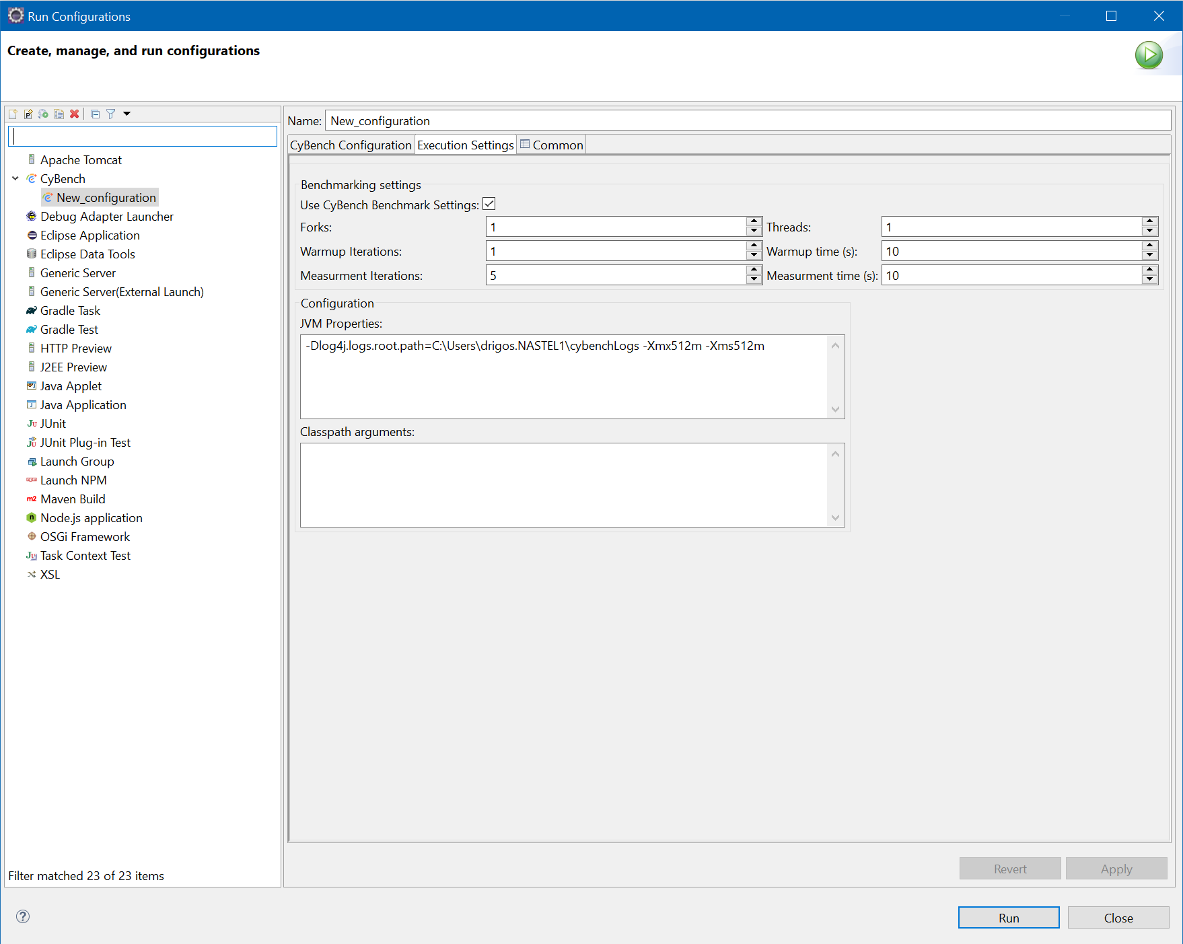Select HTTP Preview item
This screenshot has height=944, width=1183.
[x=76, y=348]
